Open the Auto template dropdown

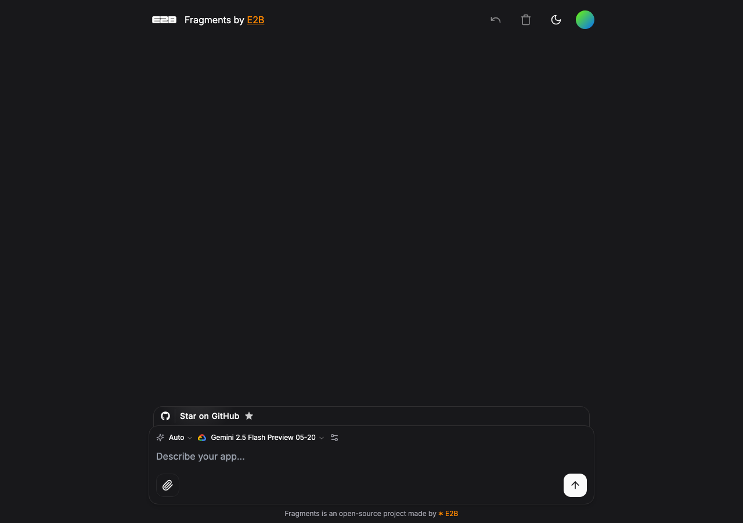tap(174, 438)
